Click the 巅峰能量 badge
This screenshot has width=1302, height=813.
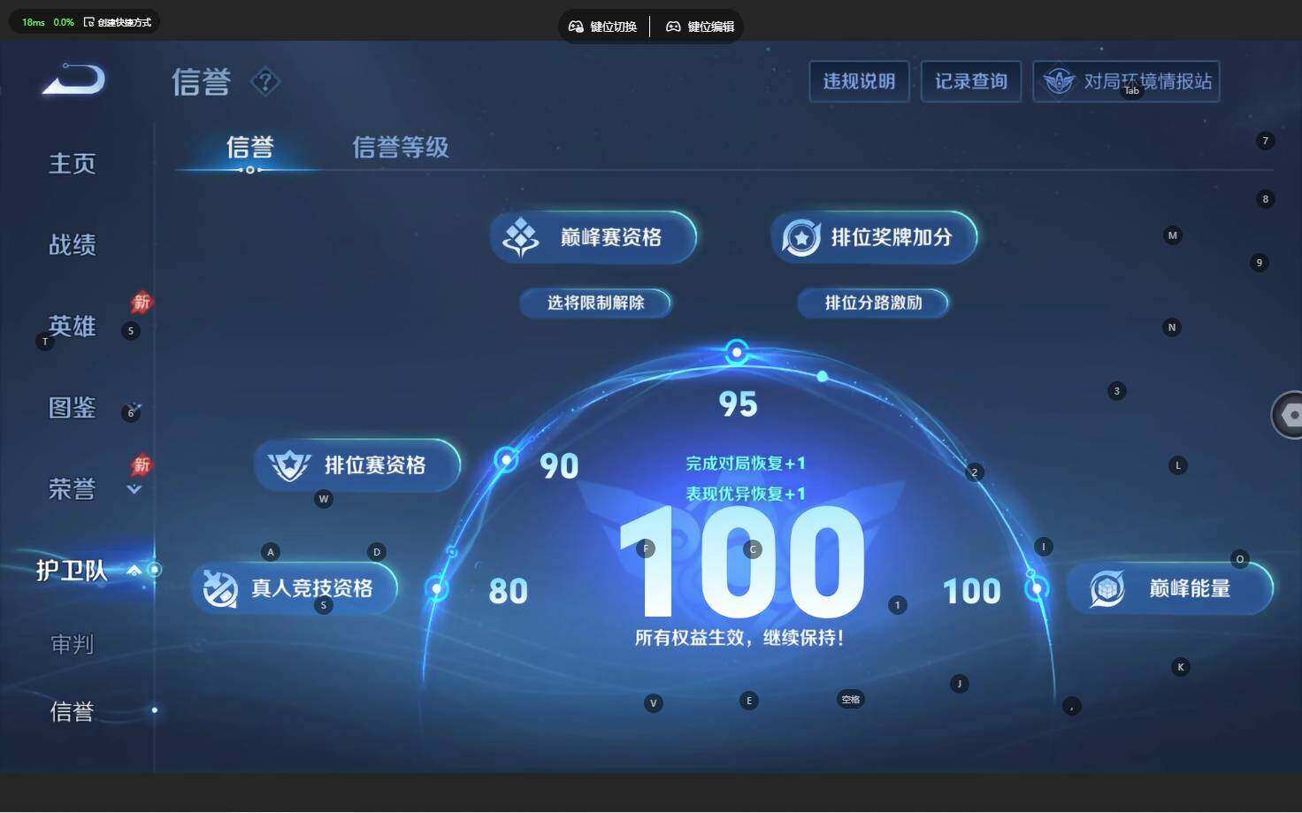point(1169,588)
